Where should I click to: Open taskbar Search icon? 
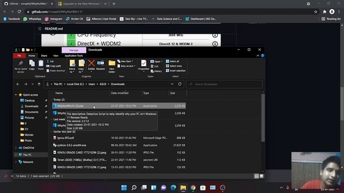point(134,188)
